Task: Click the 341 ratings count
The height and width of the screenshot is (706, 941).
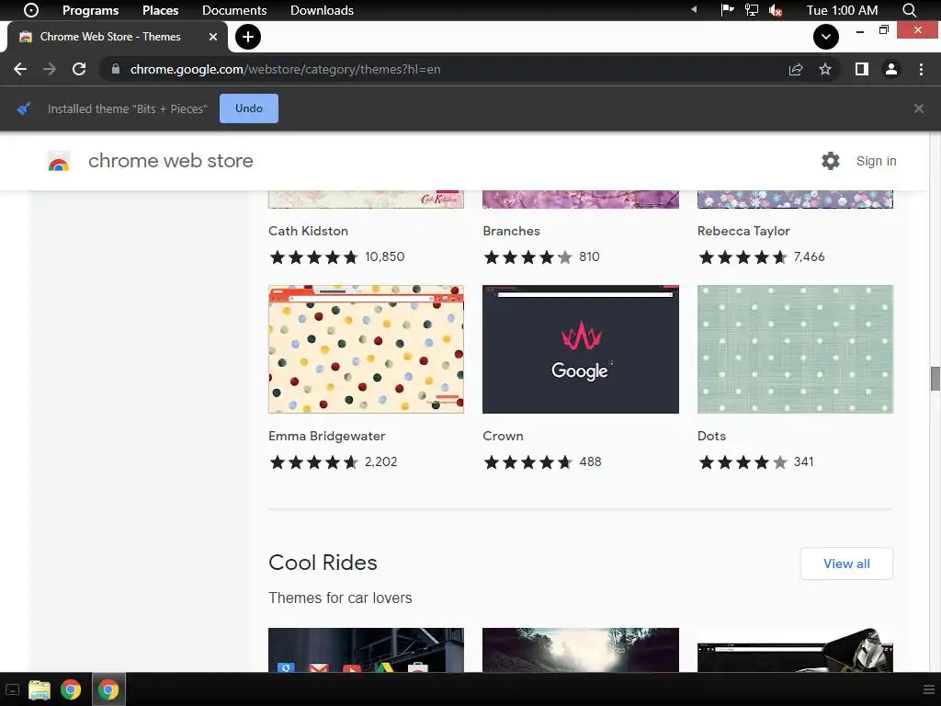Action: [804, 461]
